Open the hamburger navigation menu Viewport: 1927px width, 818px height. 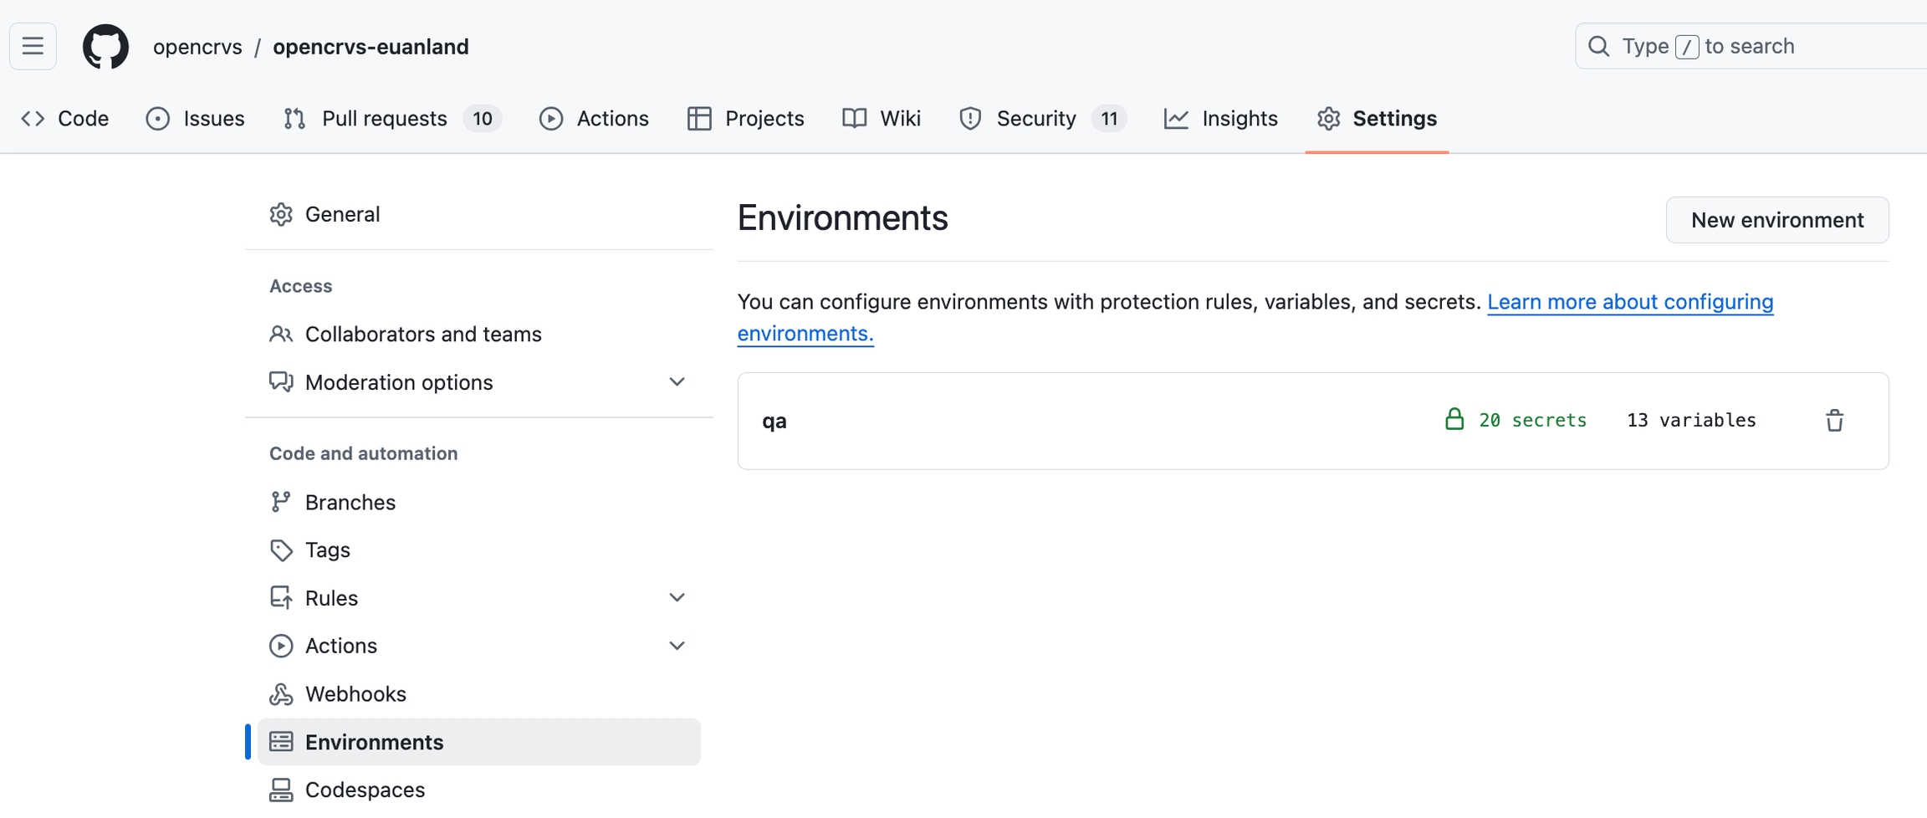pos(33,47)
